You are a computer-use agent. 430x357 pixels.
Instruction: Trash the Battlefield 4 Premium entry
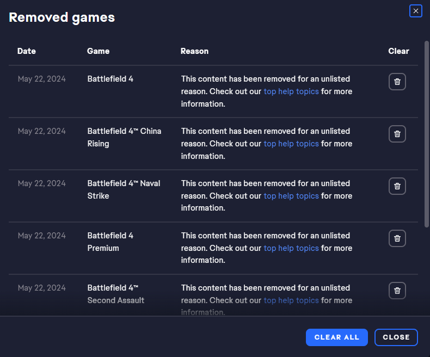pos(397,238)
